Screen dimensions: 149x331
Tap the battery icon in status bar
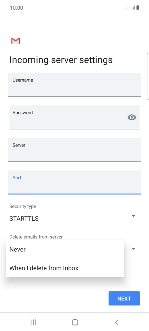(138, 8)
